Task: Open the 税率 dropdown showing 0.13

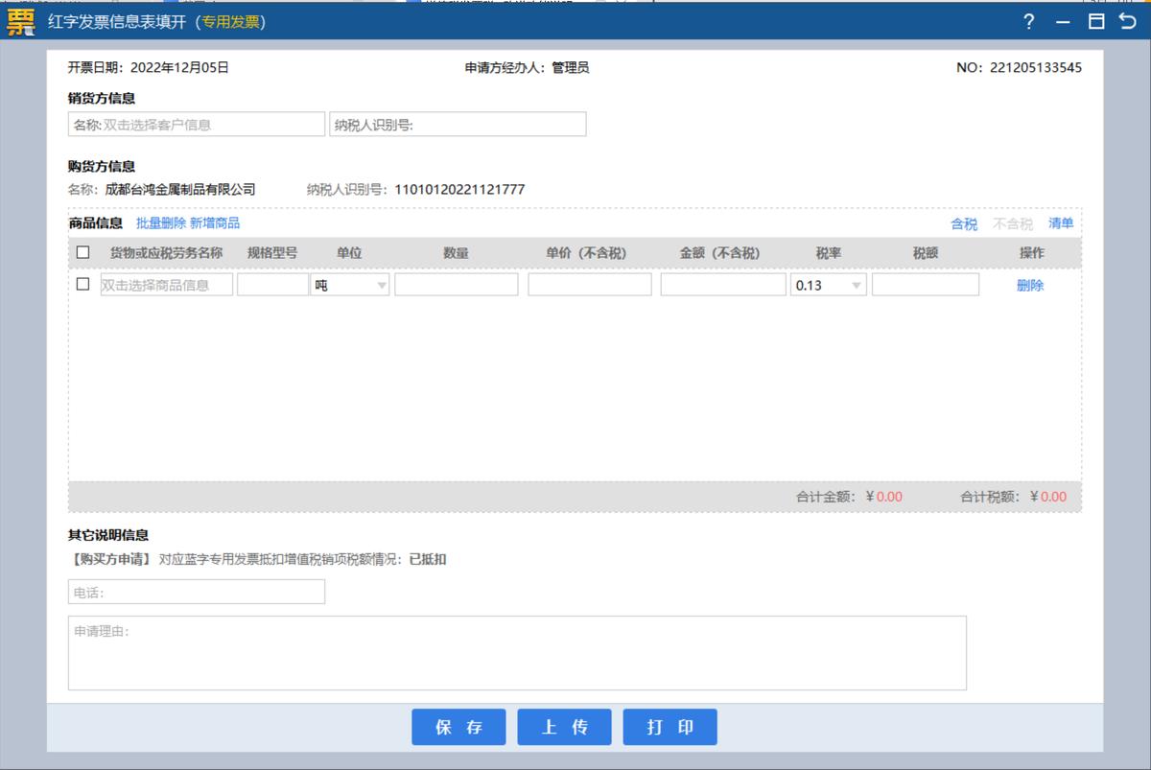Action: [x=857, y=284]
